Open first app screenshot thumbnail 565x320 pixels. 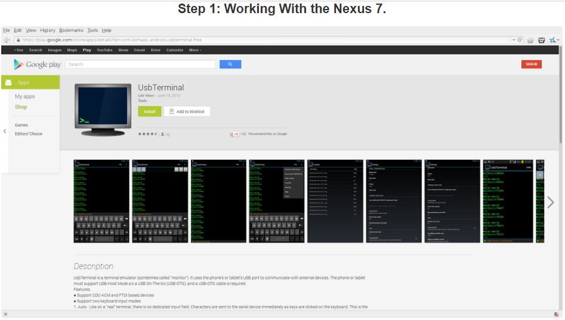pos(101,201)
